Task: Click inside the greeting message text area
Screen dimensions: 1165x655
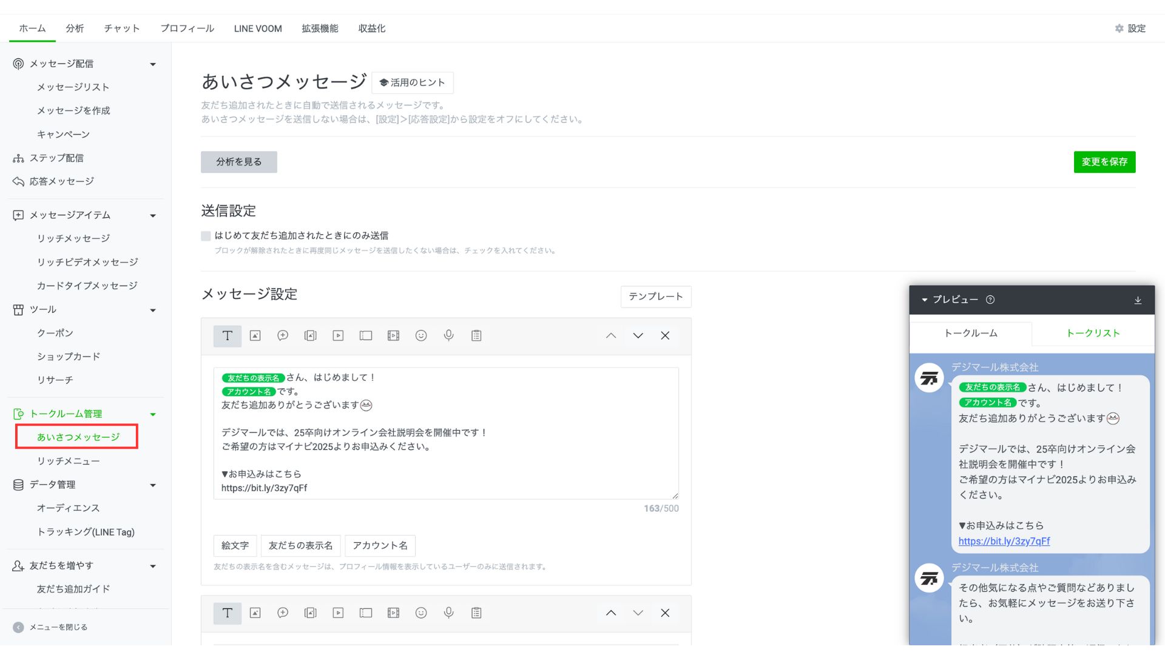Action: coord(446,434)
